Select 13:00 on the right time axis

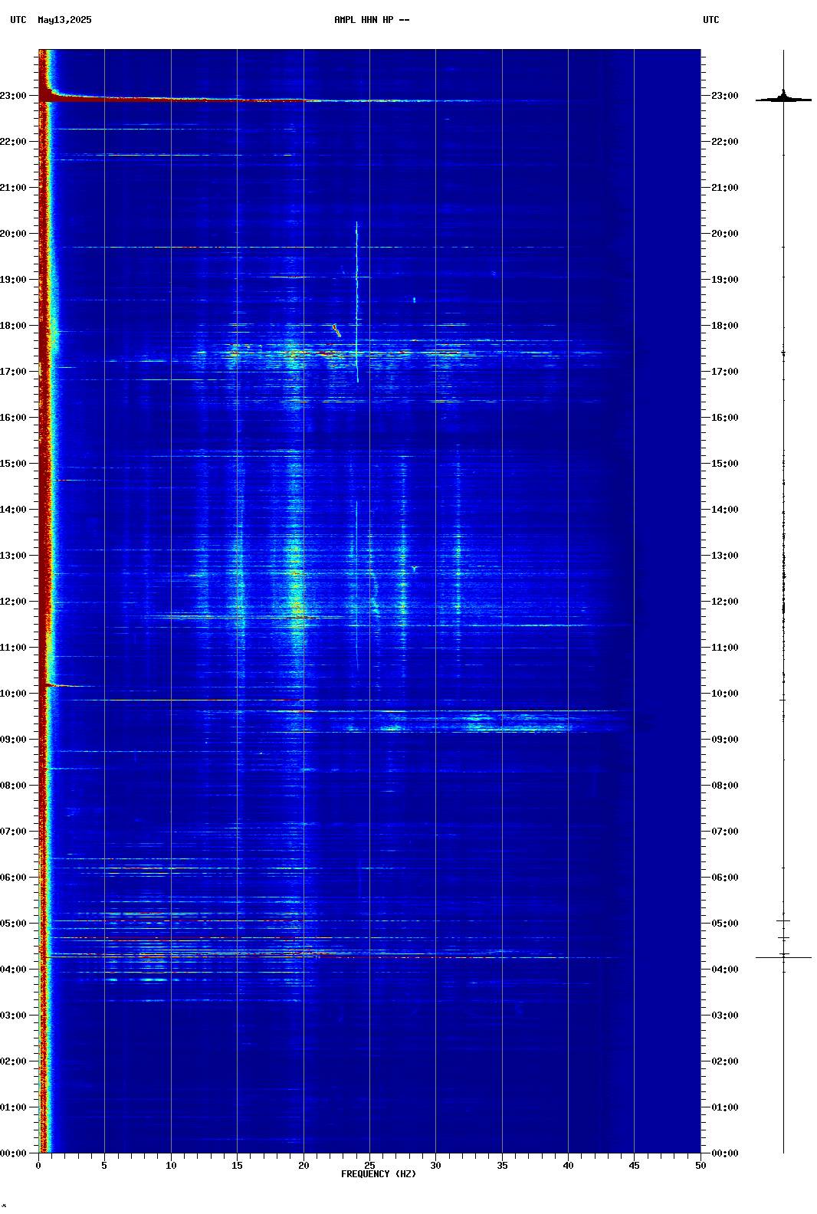coord(725,556)
